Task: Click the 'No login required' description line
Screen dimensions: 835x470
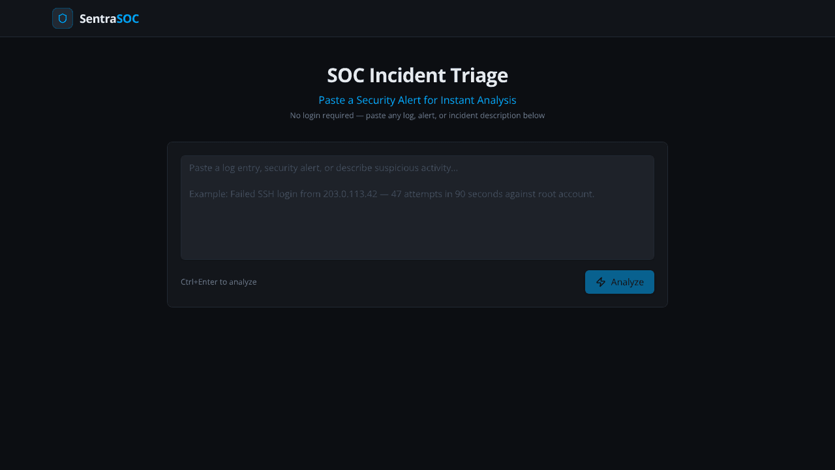Action: [x=417, y=116]
